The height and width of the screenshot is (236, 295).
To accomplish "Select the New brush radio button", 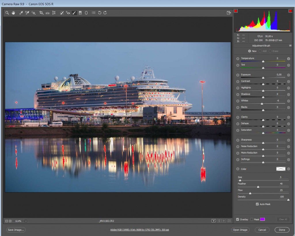I will point(249,51).
